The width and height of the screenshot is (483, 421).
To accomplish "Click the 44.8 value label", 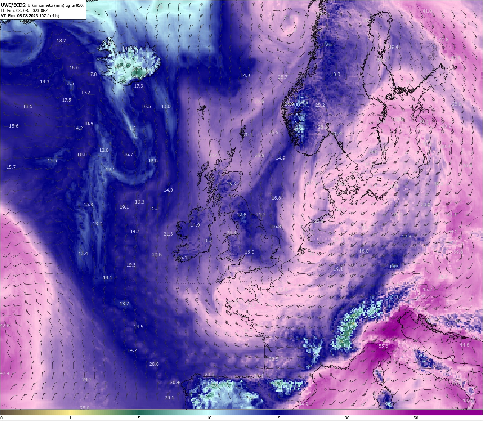I will [465, 345].
